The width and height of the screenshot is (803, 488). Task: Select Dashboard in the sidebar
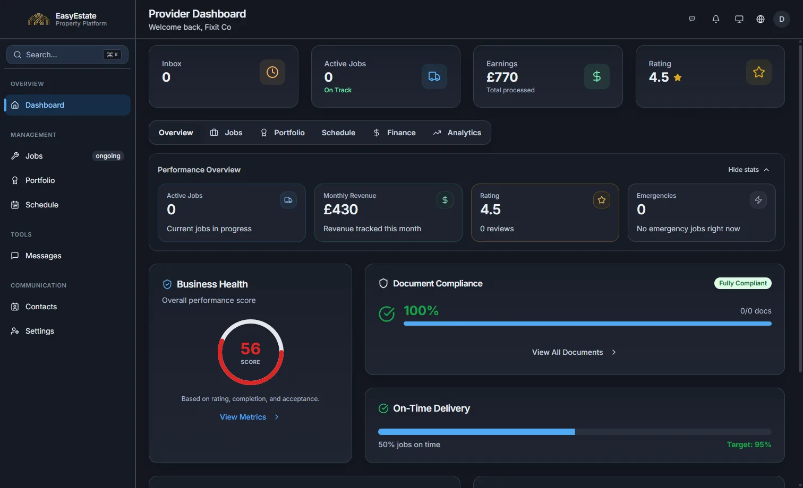pos(67,105)
